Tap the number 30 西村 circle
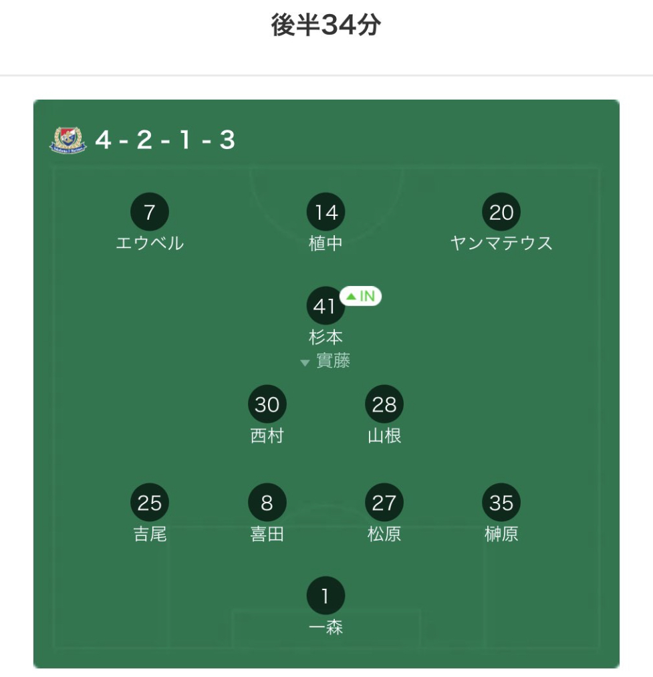 267,404
